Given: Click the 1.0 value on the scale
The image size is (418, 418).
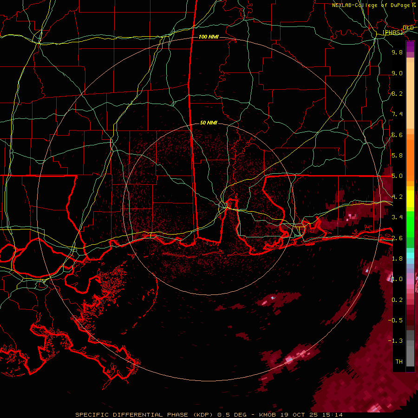Looking at the screenshot, I should (397, 279).
